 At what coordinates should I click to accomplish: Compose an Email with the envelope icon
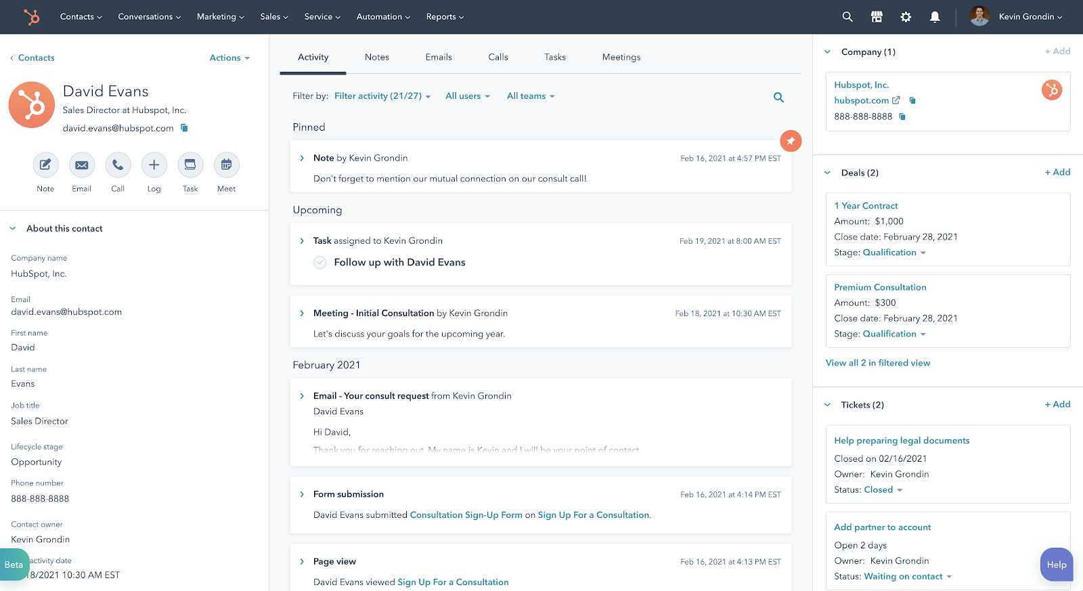pyautogui.click(x=82, y=165)
